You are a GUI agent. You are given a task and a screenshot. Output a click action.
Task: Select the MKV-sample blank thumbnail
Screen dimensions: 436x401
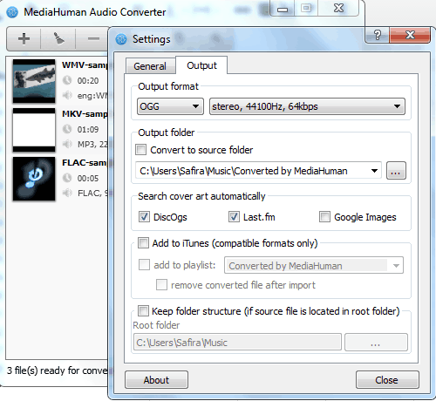[34, 130]
